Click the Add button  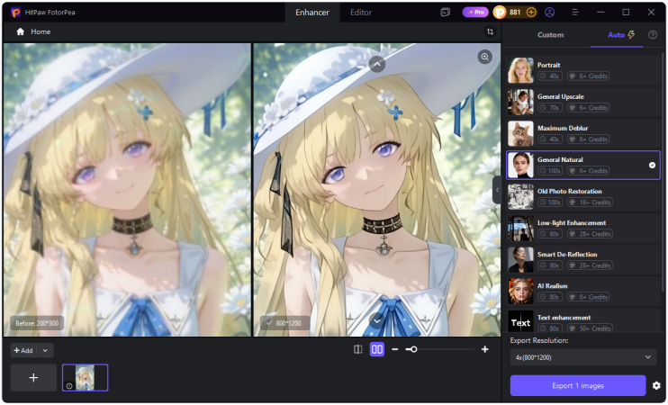pyautogui.click(x=23, y=350)
